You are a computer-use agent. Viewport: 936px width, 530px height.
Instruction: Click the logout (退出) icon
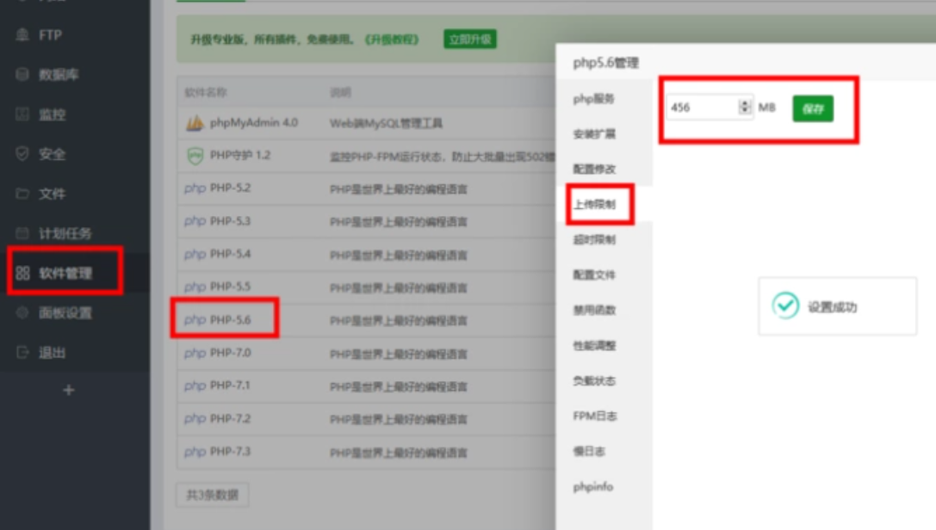coord(22,353)
